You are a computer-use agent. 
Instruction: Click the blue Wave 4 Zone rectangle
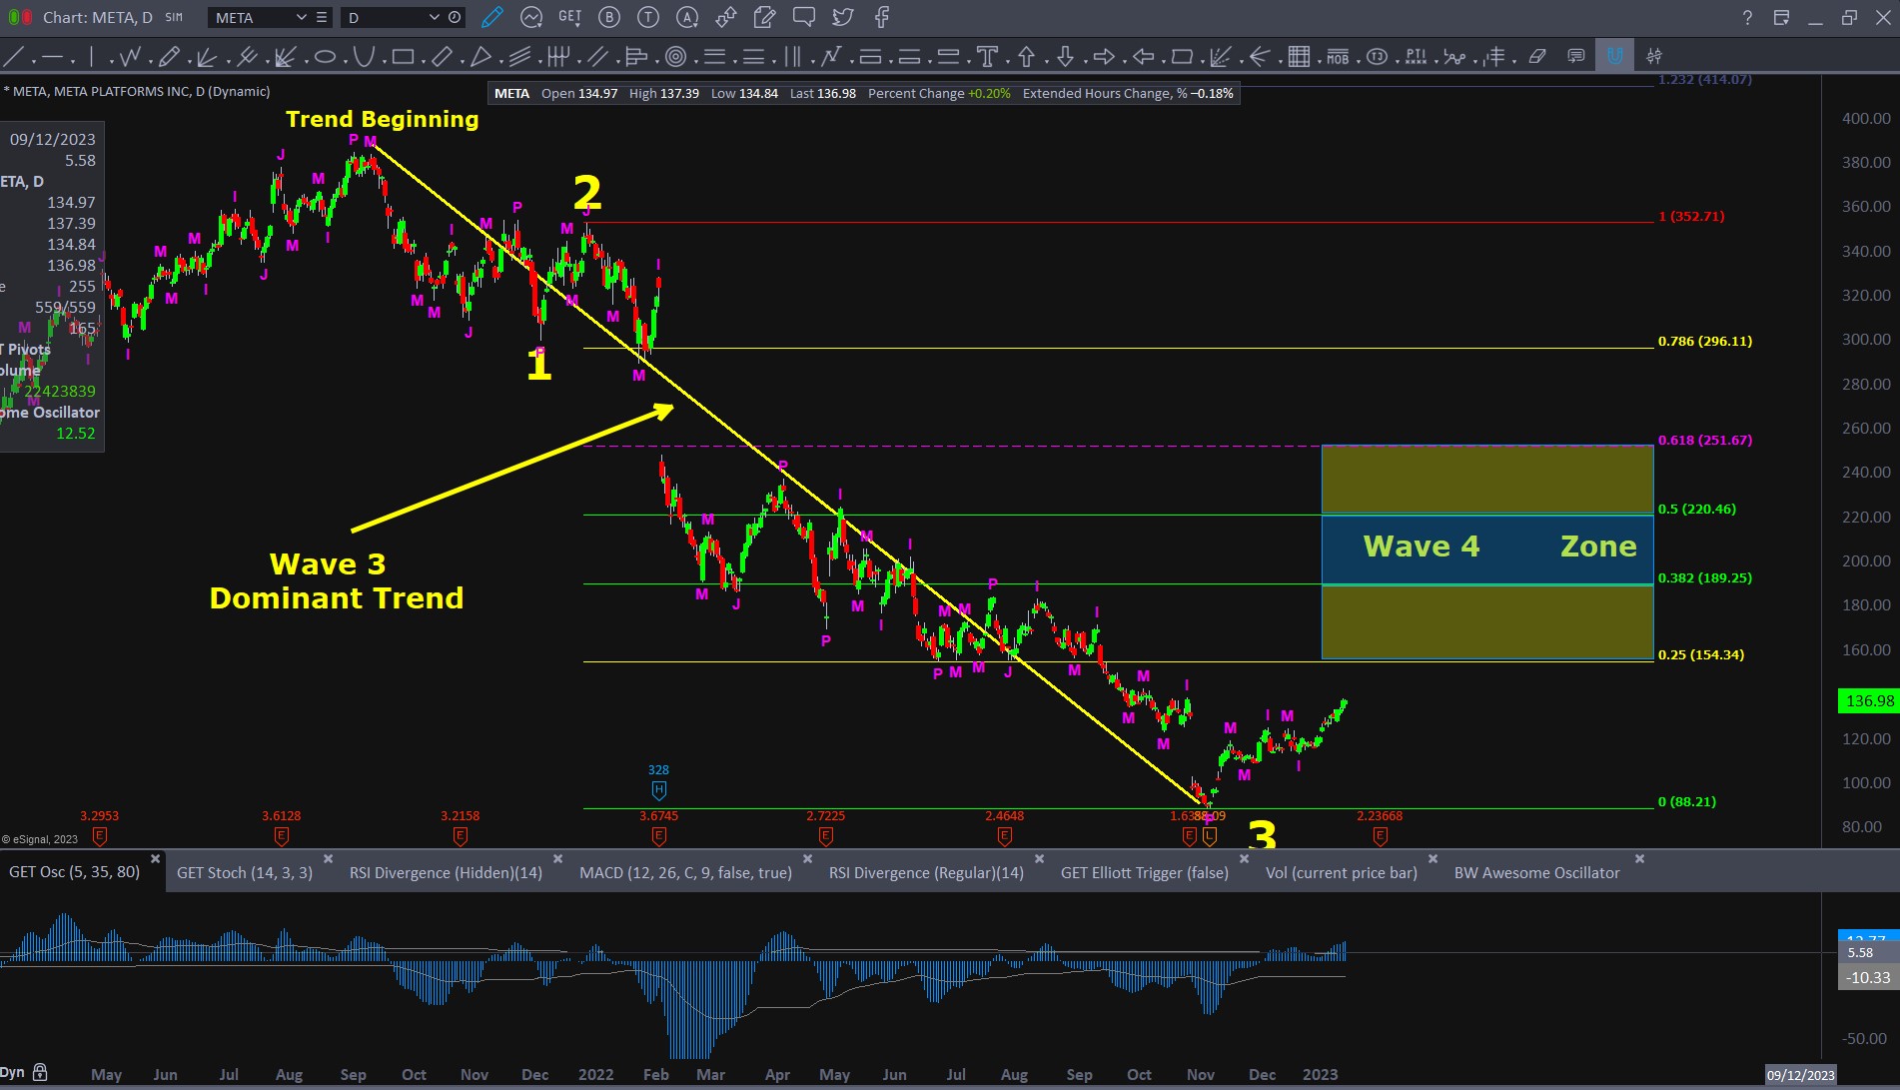[1486, 547]
